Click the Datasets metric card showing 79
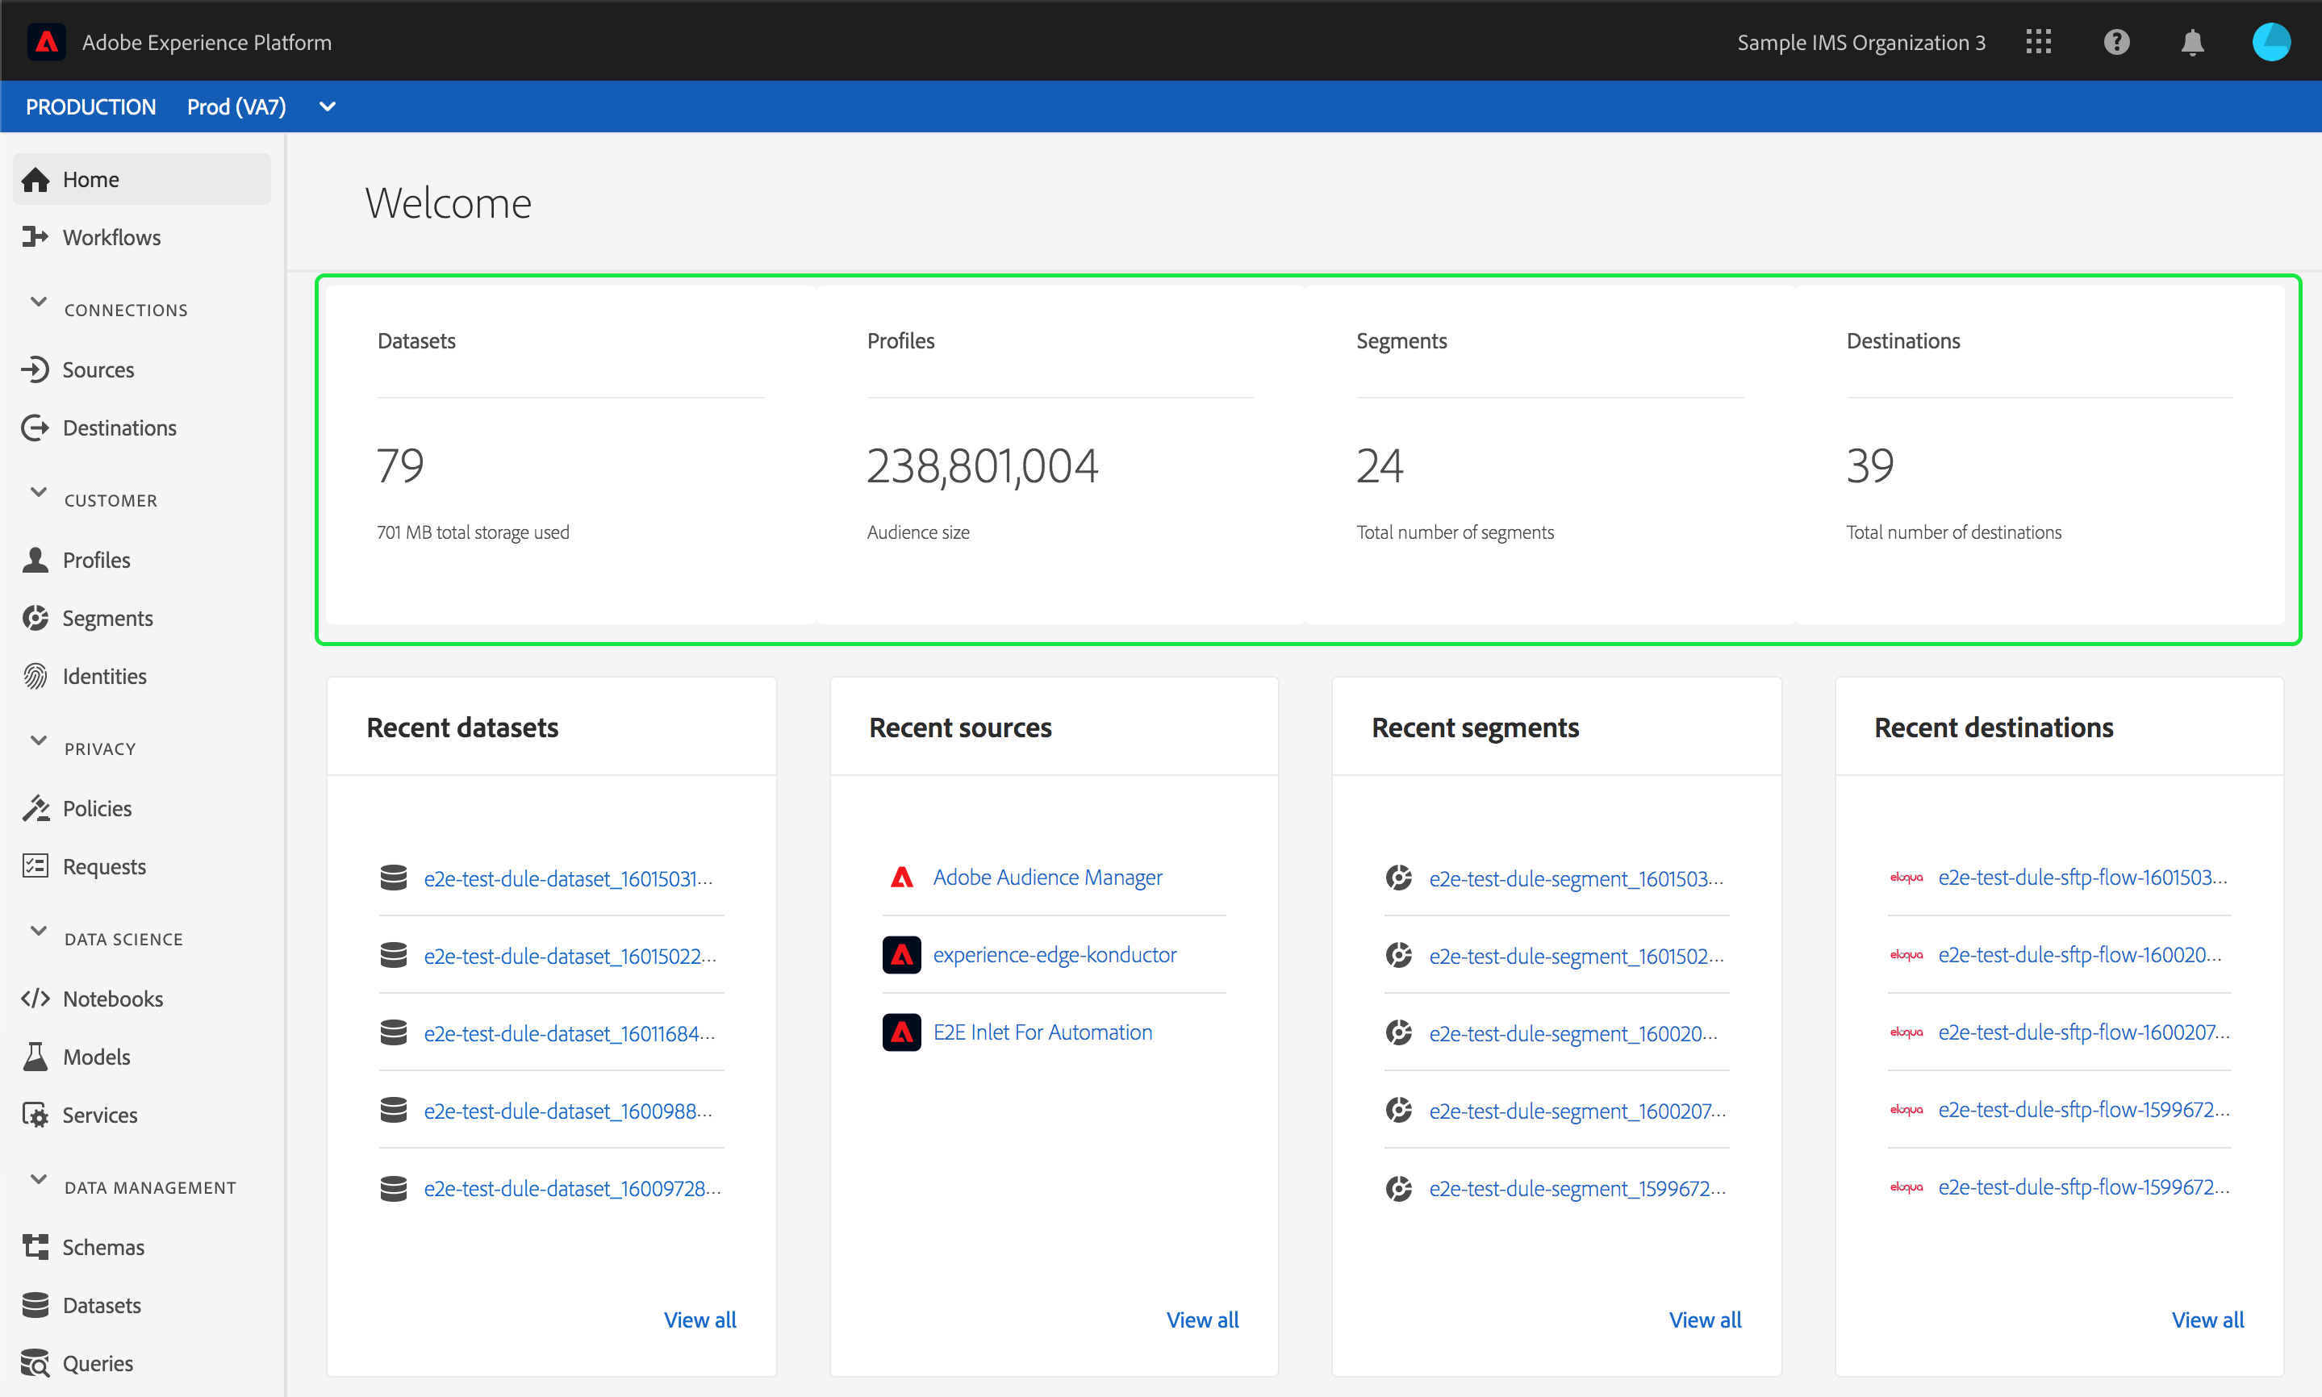 coord(570,455)
